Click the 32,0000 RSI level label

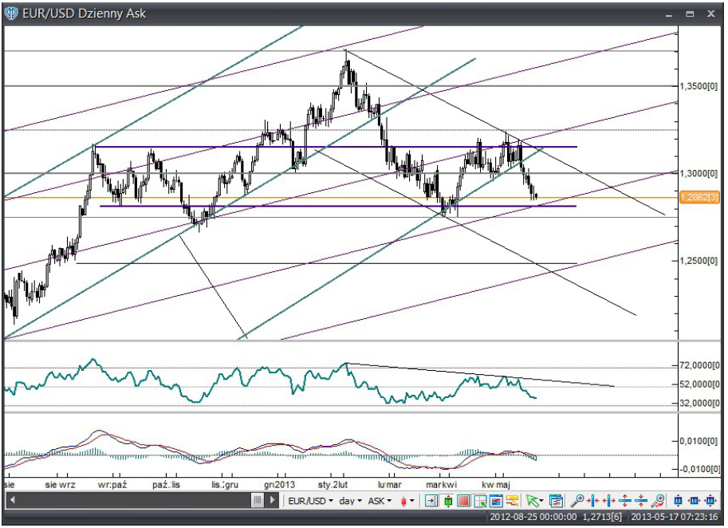[699, 403]
